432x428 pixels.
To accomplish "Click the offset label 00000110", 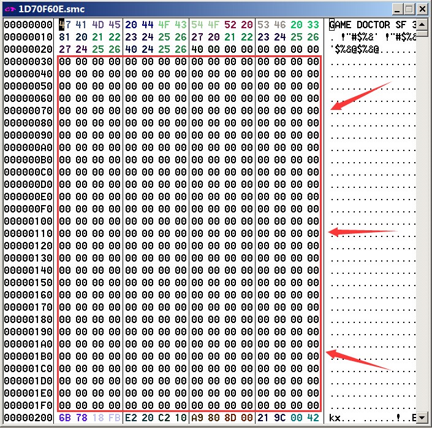I will (x=28, y=233).
